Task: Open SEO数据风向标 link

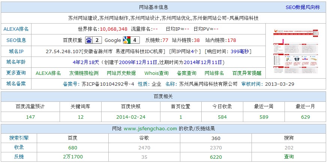Action: point(303,7)
